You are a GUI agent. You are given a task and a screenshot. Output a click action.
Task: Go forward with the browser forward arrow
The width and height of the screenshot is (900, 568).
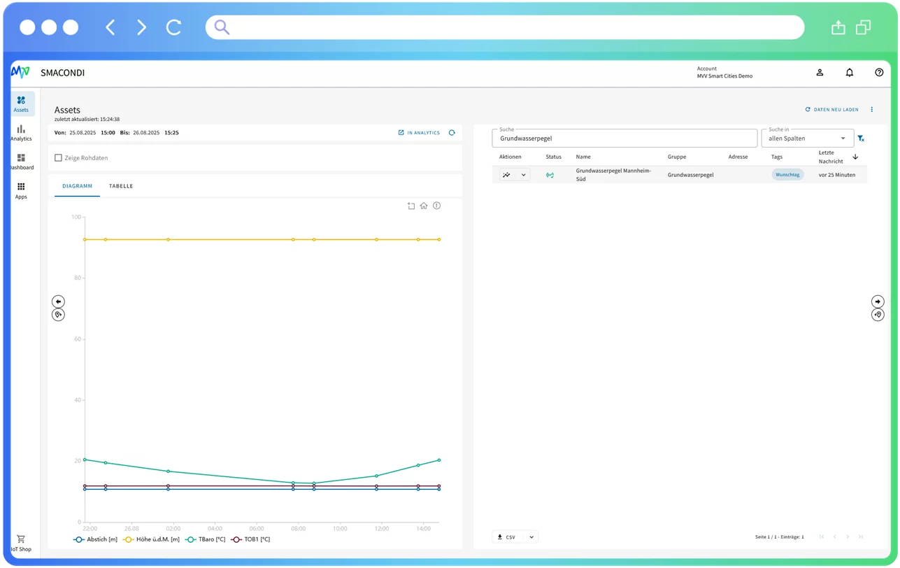point(141,27)
